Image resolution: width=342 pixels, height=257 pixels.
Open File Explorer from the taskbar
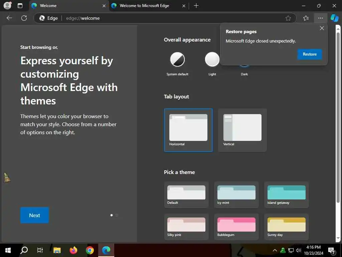[x=57, y=250]
